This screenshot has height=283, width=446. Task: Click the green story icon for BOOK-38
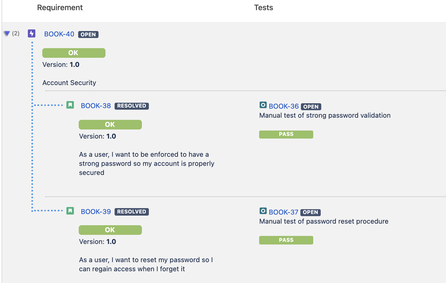point(70,105)
